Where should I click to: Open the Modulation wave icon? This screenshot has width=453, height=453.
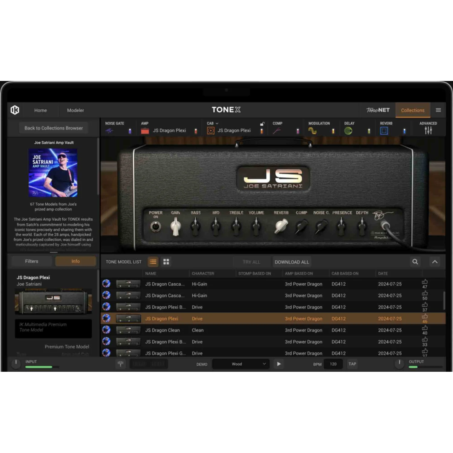pyautogui.click(x=313, y=131)
